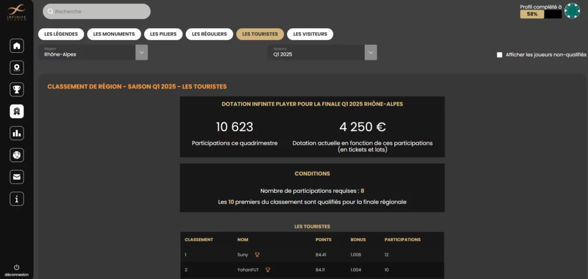Click the trophy icon next to YohanFUT
The width and height of the screenshot is (588, 279).
pos(268,270)
